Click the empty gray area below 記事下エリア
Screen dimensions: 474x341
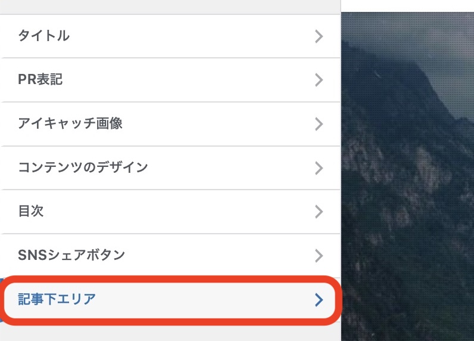click(x=170, y=334)
